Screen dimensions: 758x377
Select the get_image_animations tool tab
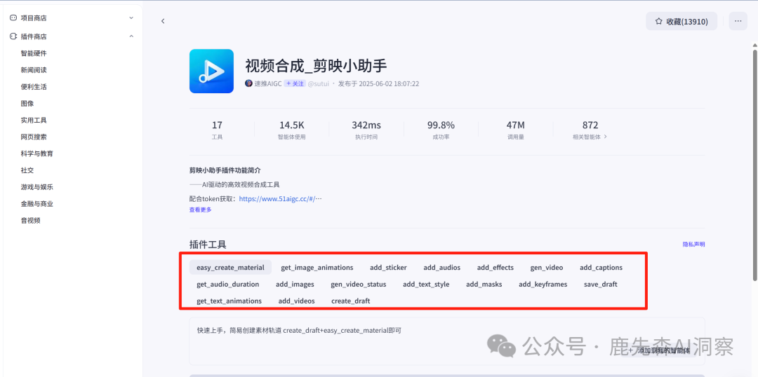pos(317,268)
